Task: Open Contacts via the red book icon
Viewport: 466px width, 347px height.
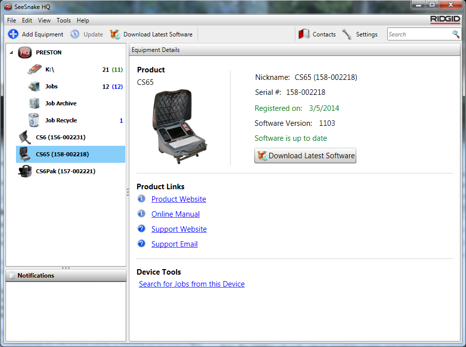Action: [304, 34]
